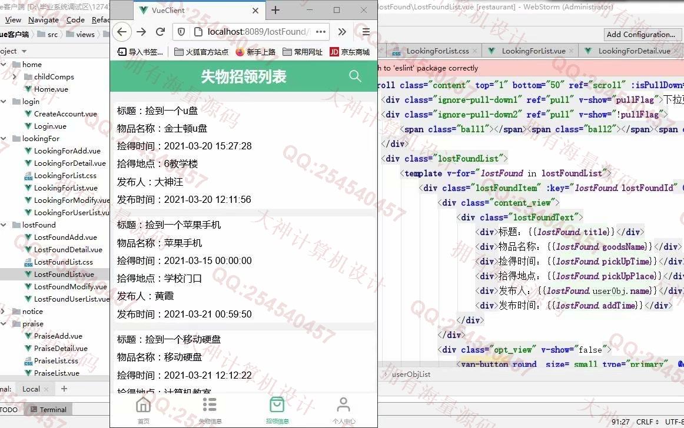The image size is (684, 428).
Task: Add a new terminal session with plus
Action: pyautogui.click(x=64, y=389)
